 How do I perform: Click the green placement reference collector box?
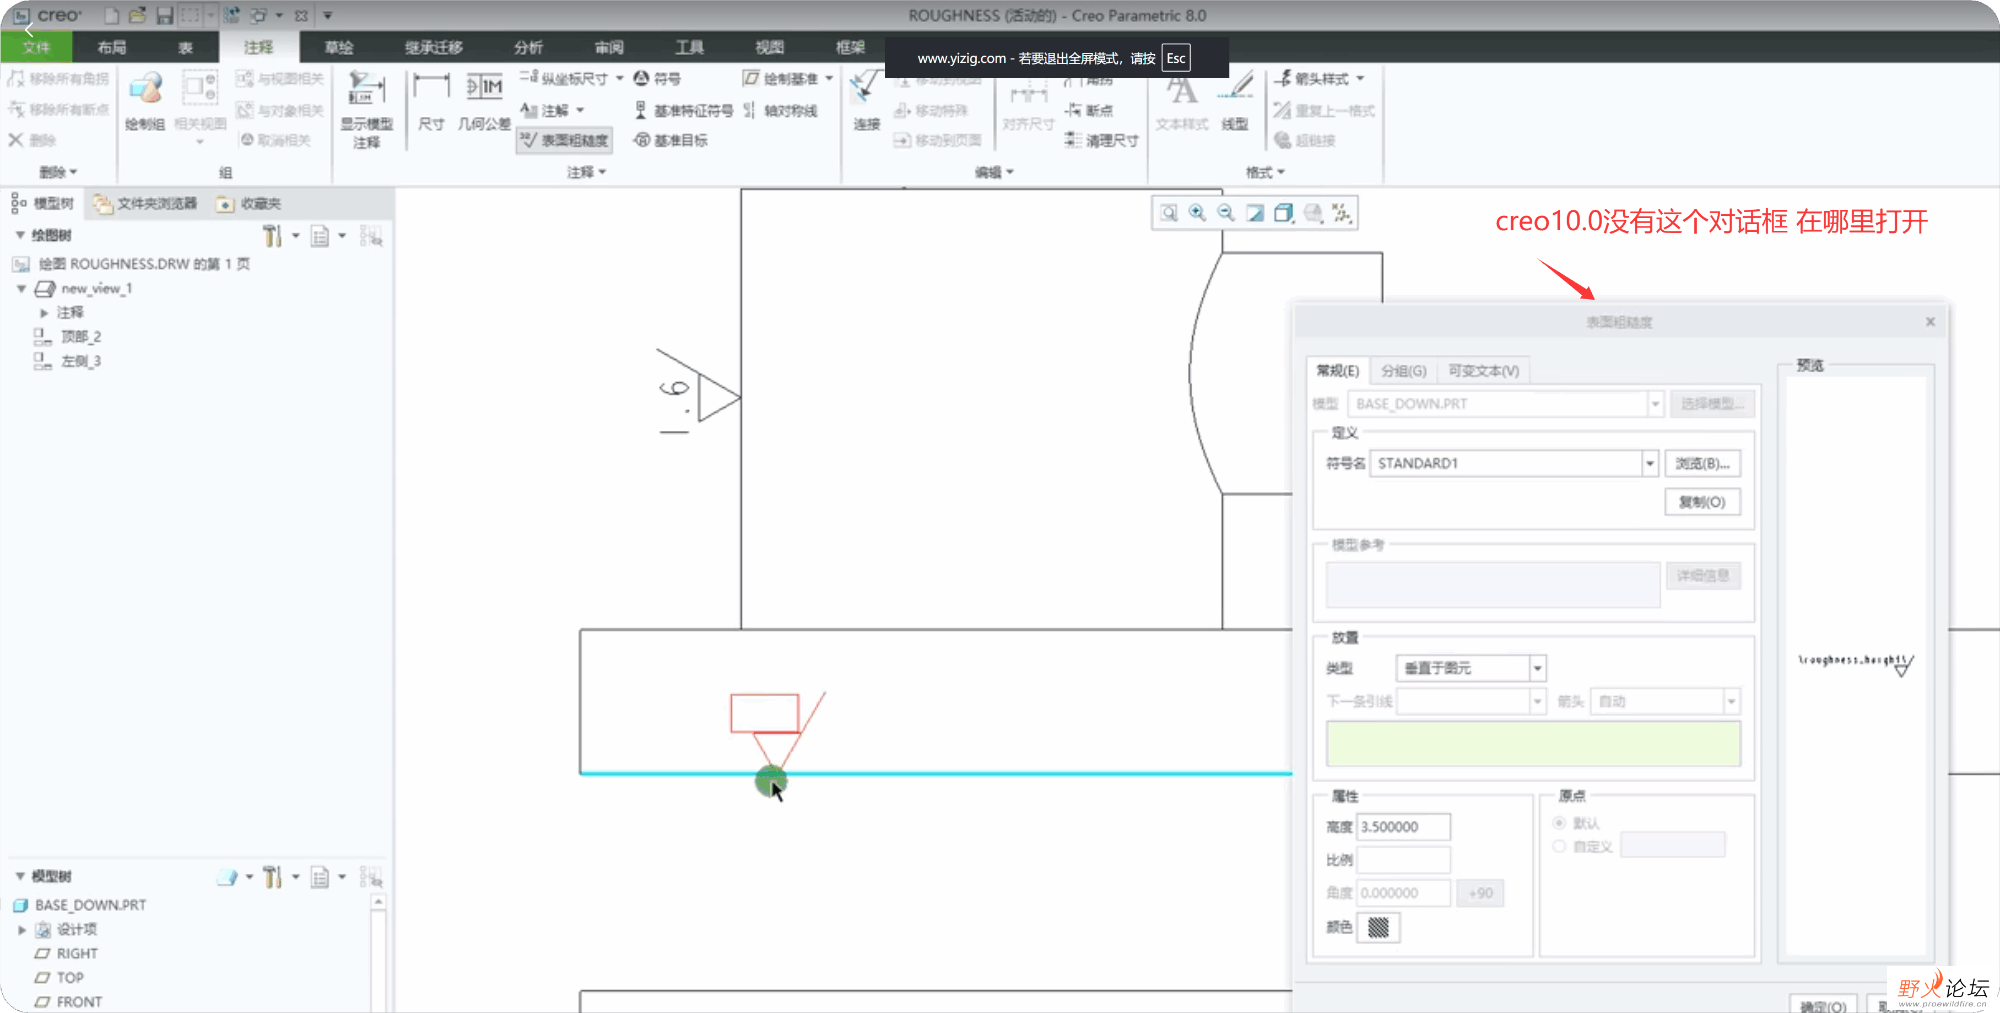tap(1533, 744)
